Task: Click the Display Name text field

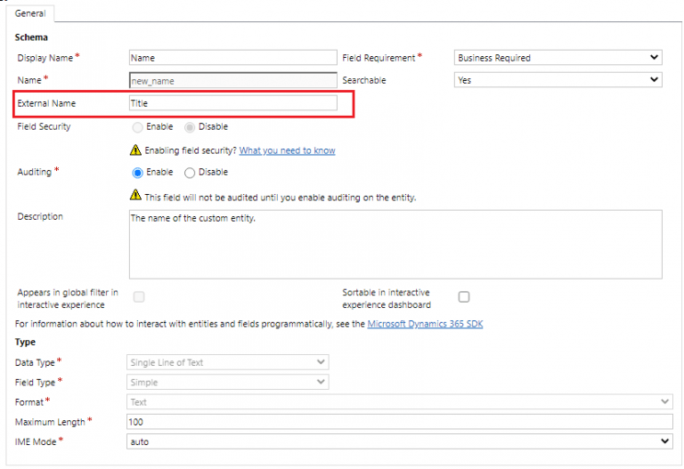Action: point(232,58)
